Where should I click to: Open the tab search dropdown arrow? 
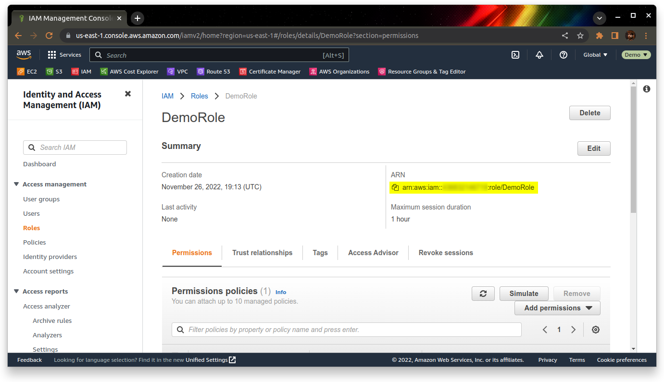click(x=599, y=18)
